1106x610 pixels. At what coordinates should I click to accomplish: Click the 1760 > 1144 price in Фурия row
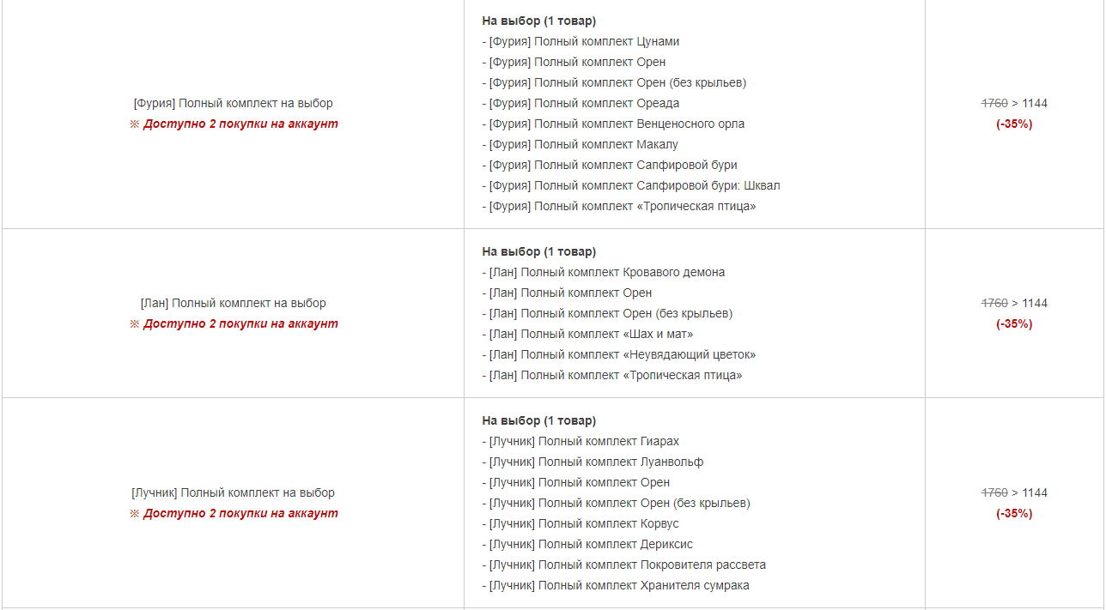click(1014, 103)
